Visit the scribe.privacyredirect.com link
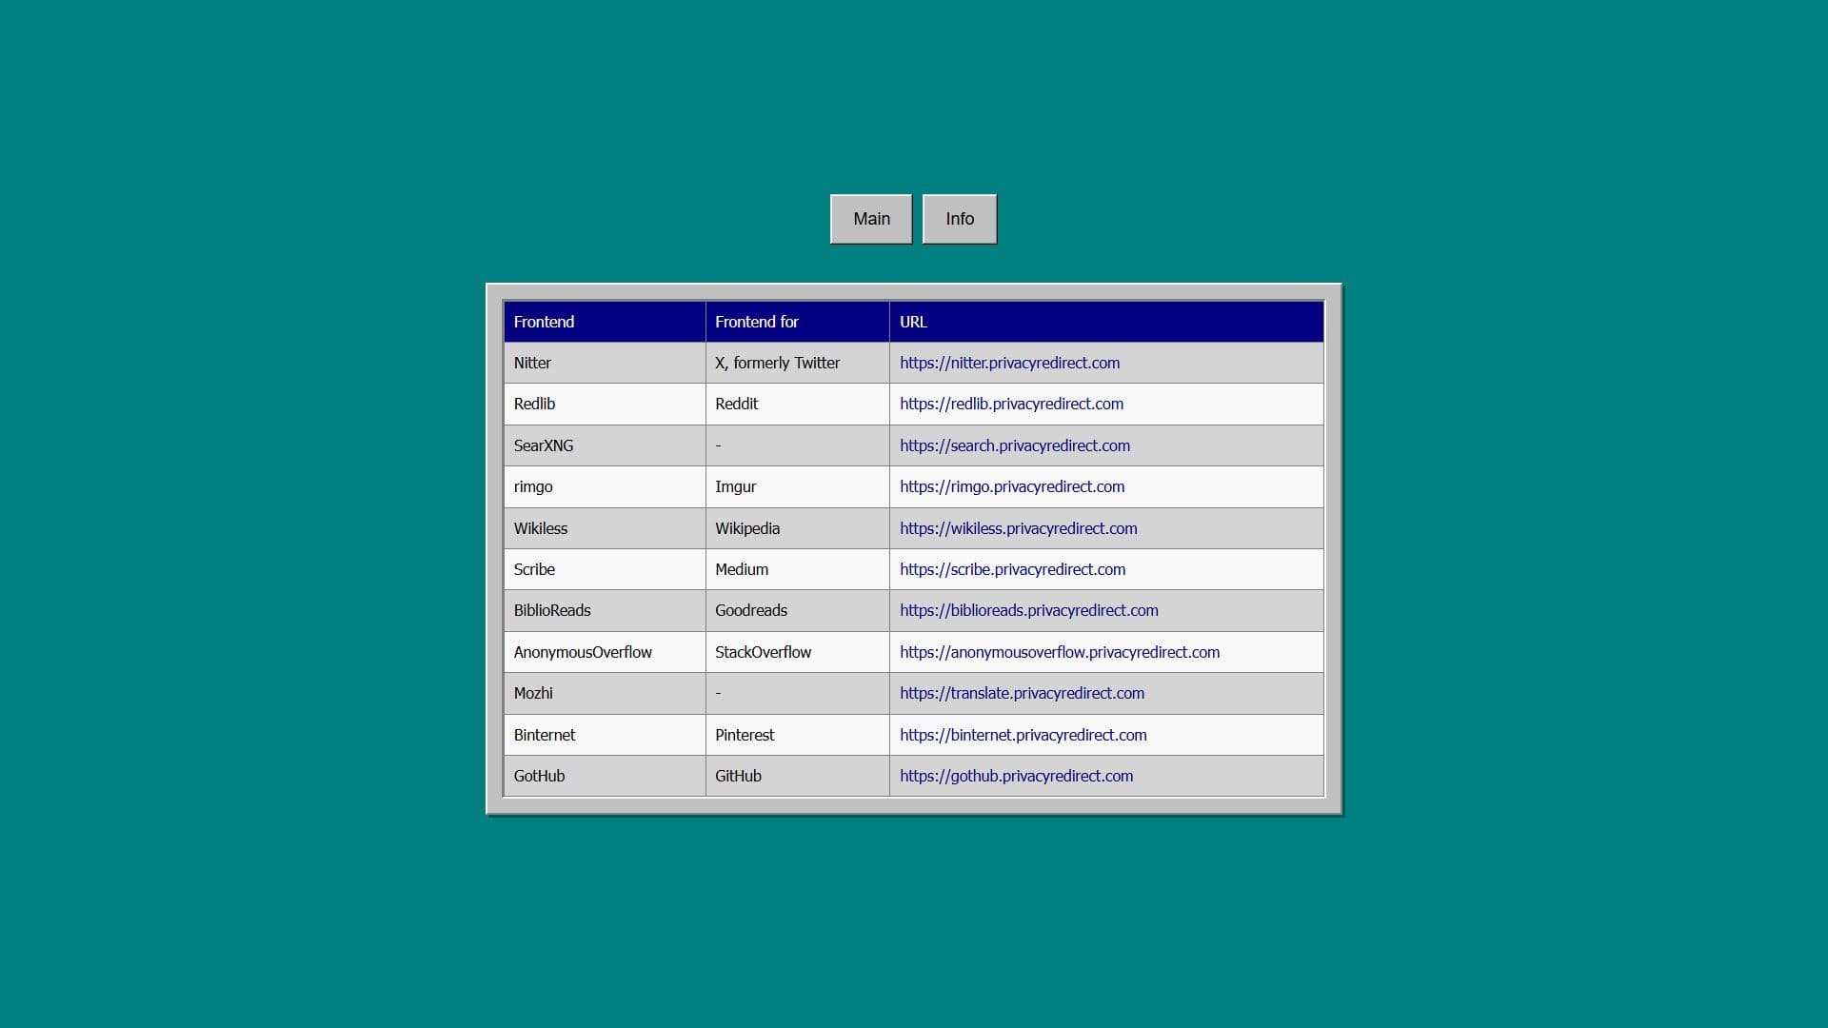1828x1028 pixels. click(1012, 569)
